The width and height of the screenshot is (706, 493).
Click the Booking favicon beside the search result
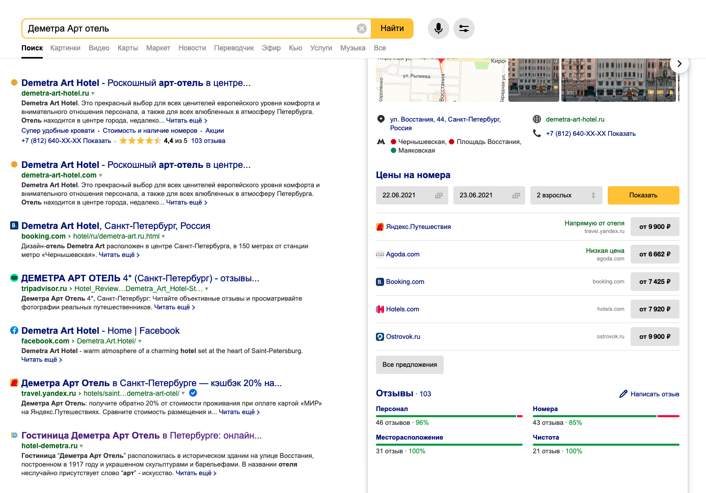tap(14, 225)
